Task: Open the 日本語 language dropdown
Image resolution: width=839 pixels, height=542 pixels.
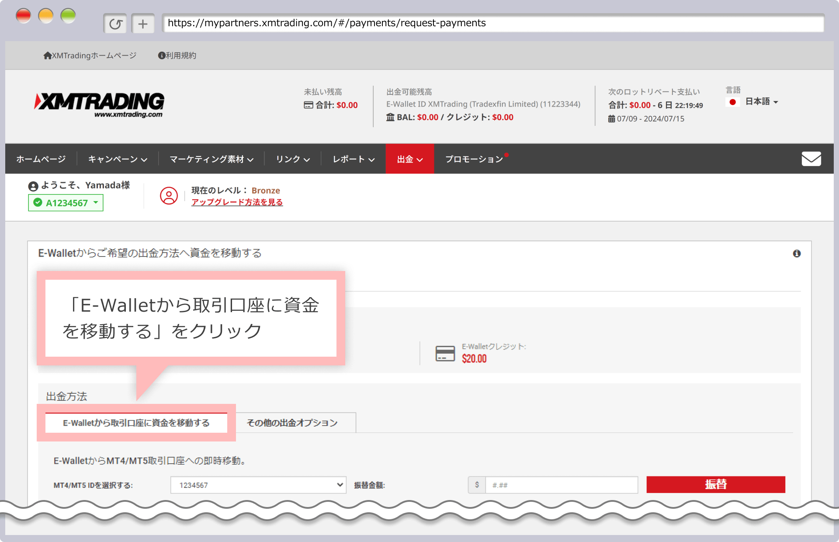Action: [762, 101]
